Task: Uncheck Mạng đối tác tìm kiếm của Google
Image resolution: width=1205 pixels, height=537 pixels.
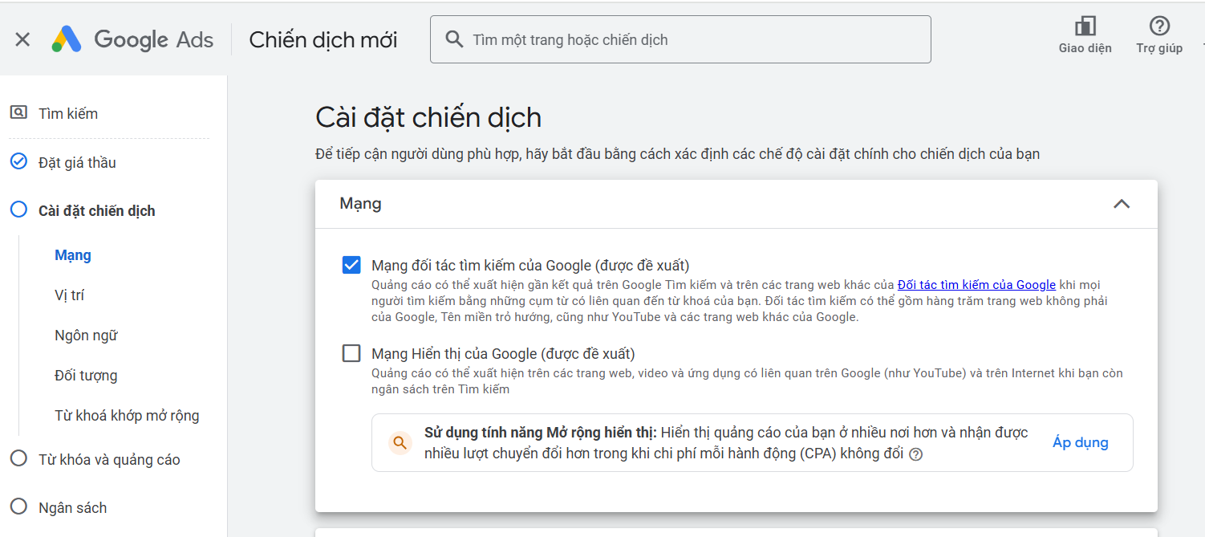Action: pyautogui.click(x=351, y=265)
